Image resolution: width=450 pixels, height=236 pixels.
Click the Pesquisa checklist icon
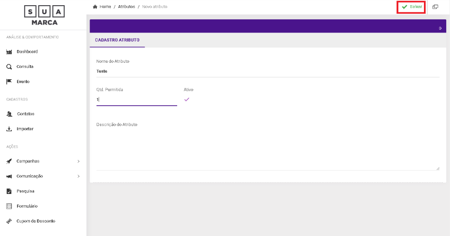(x=9, y=191)
